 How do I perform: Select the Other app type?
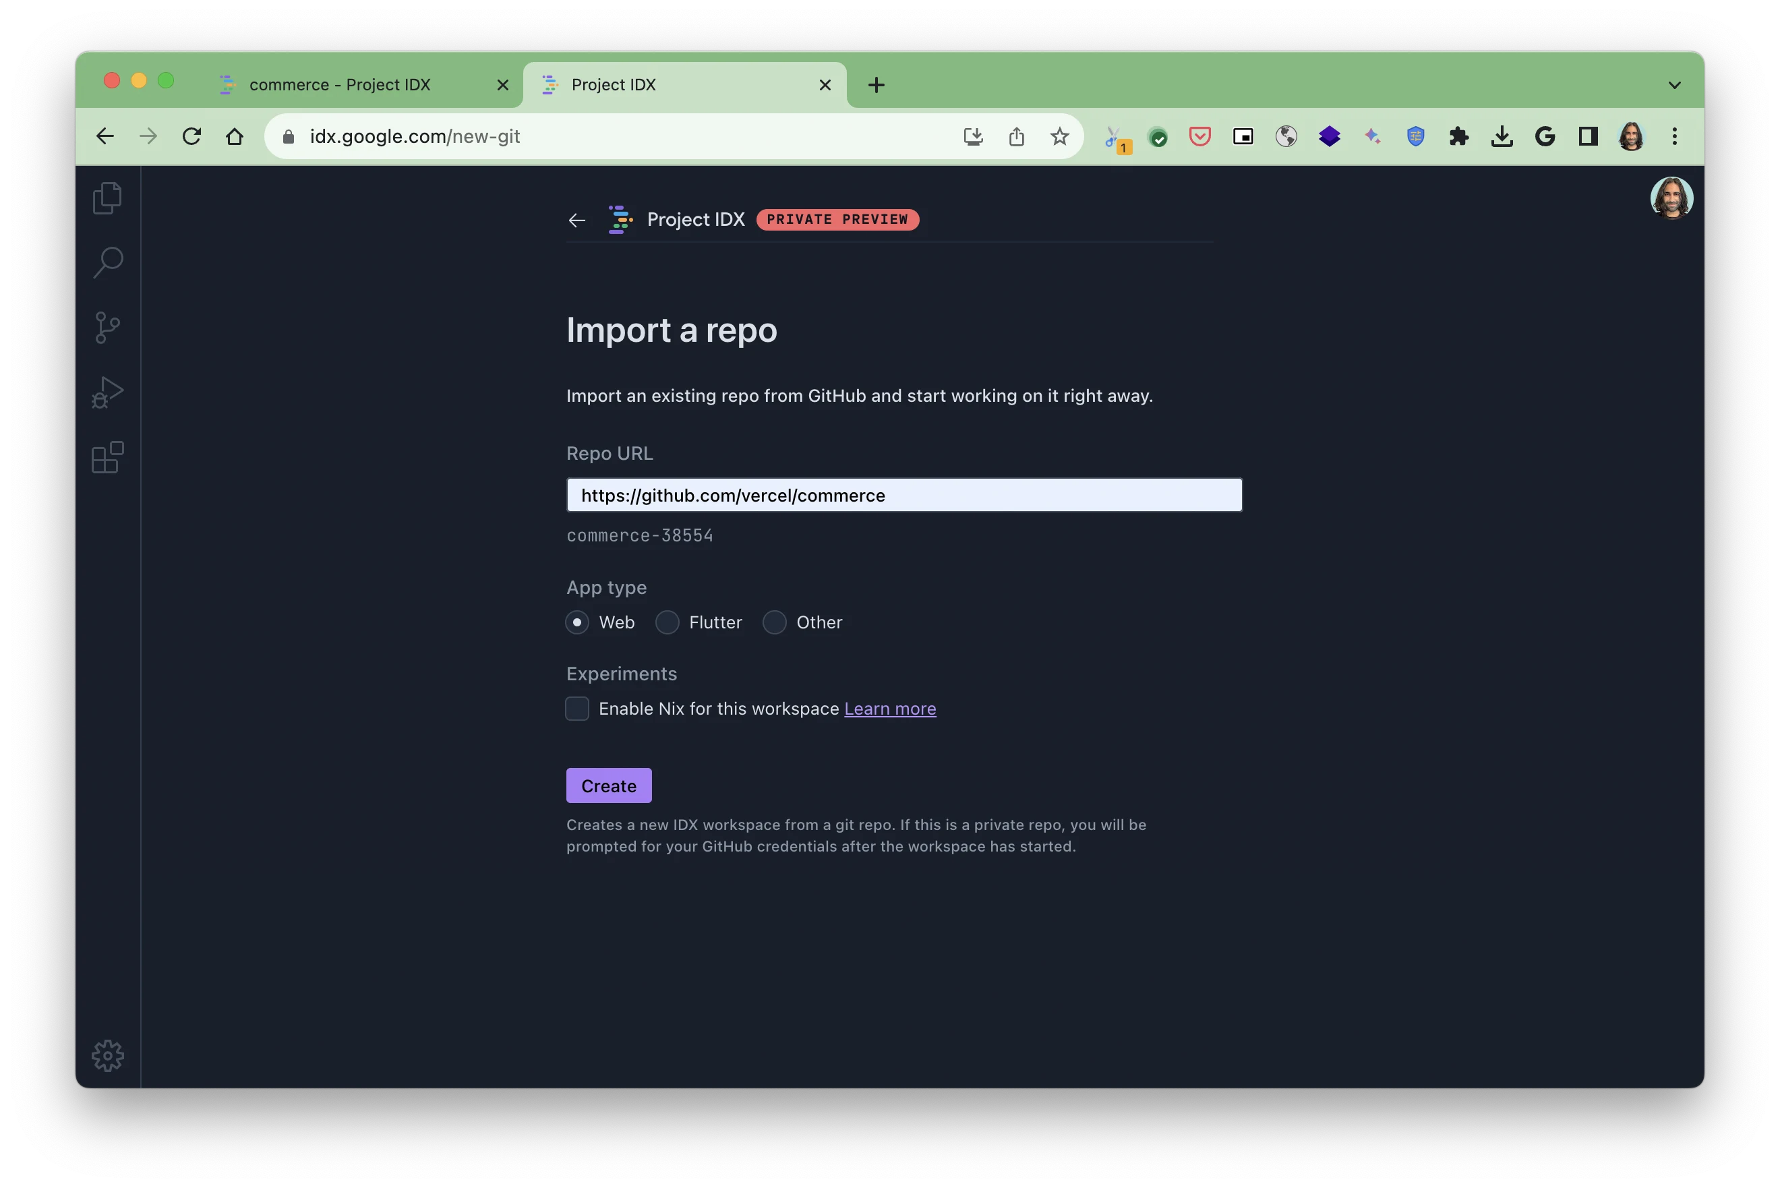coord(774,623)
